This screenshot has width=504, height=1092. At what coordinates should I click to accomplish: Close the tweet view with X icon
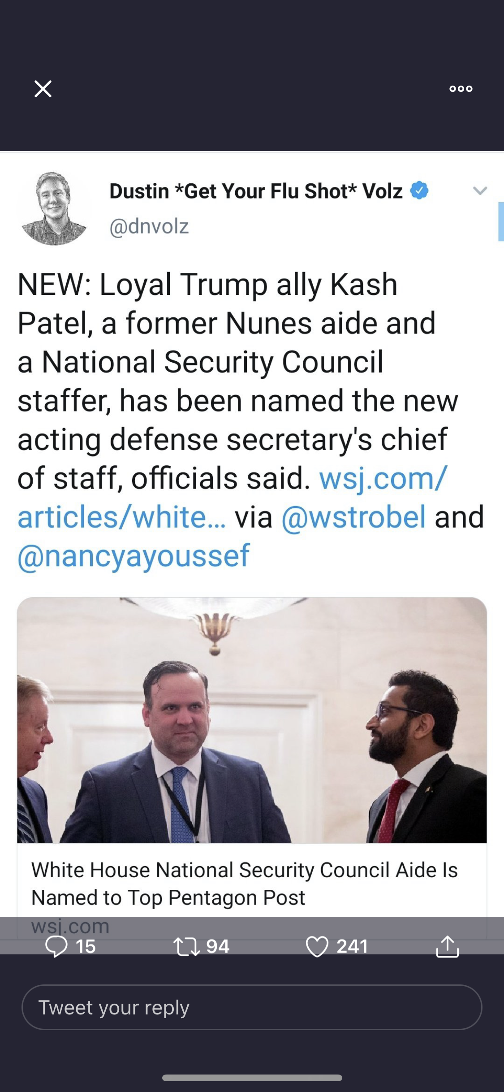(43, 89)
